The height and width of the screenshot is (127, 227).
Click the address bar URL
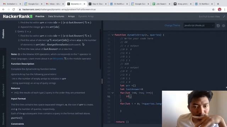[x=59, y=10]
